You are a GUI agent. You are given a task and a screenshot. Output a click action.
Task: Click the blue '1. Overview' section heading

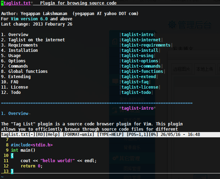[15, 113]
